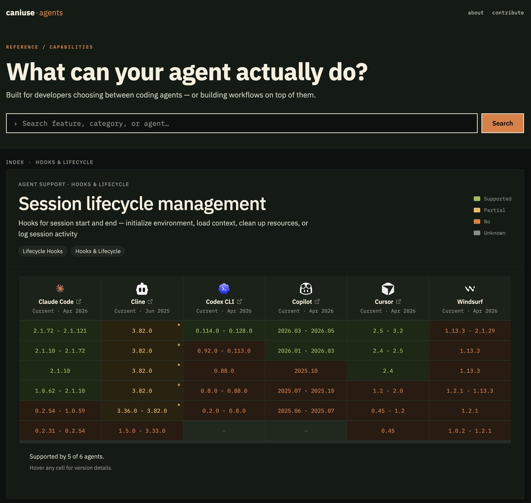531x503 pixels.
Task: Select the Hooks & Lifecycle tag chip
Action: 98,251
